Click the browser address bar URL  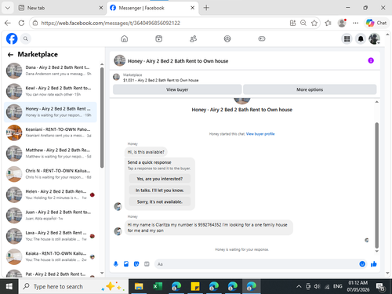tap(111, 23)
